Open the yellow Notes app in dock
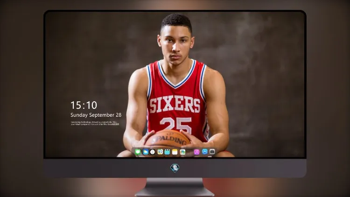 pyautogui.click(x=175, y=152)
